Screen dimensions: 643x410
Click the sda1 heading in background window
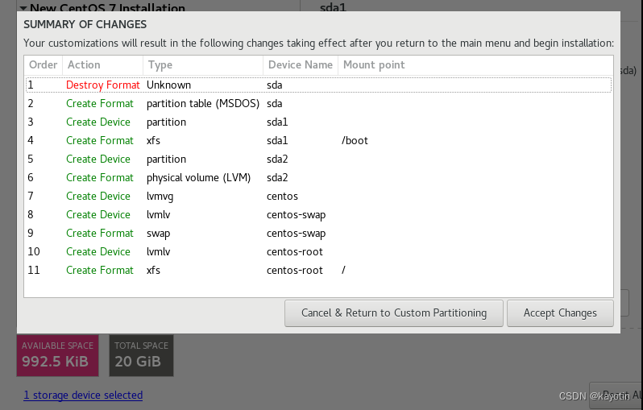tap(333, 7)
